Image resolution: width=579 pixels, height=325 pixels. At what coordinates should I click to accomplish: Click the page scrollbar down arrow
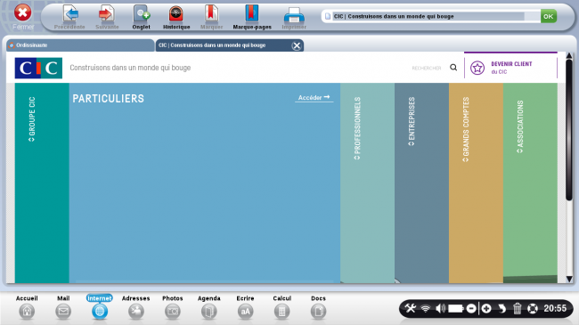coord(569,280)
